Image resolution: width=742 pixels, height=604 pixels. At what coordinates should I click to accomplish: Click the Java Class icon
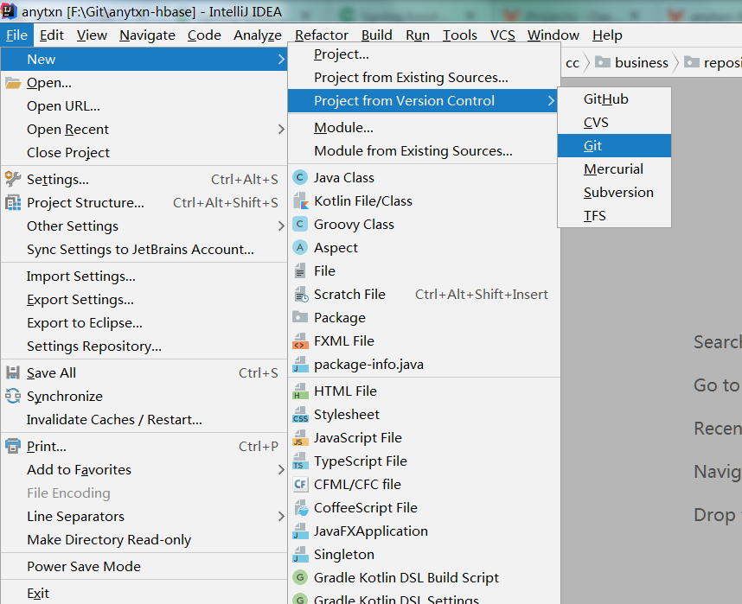[300, 177]
